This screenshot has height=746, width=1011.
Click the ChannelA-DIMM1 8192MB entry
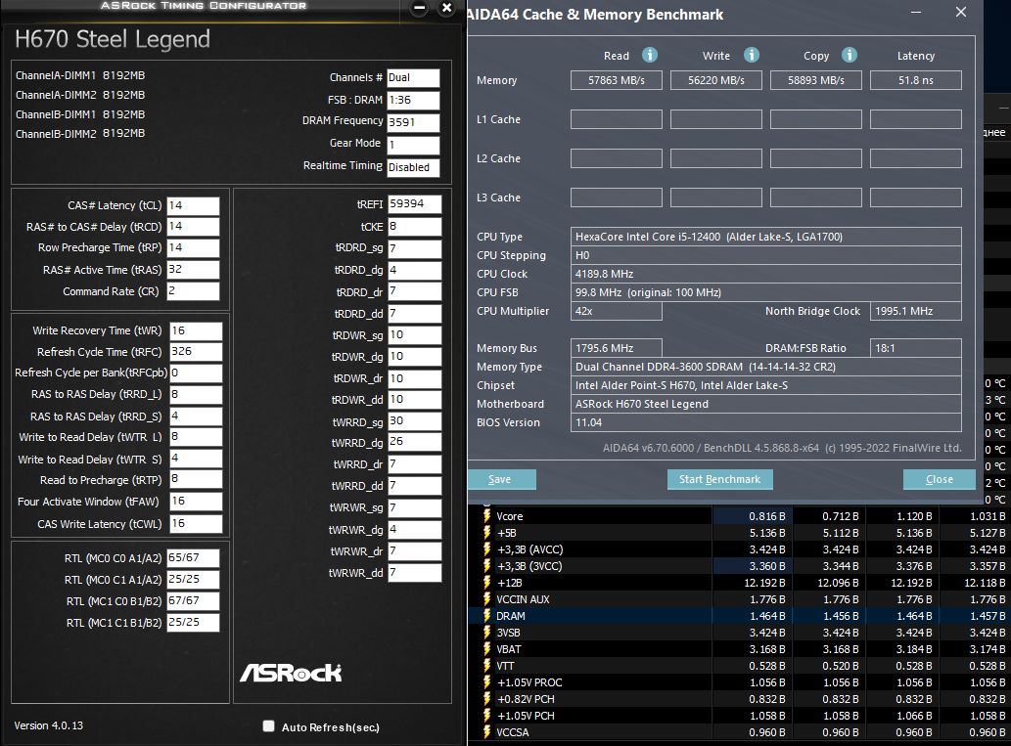[80, 75]
